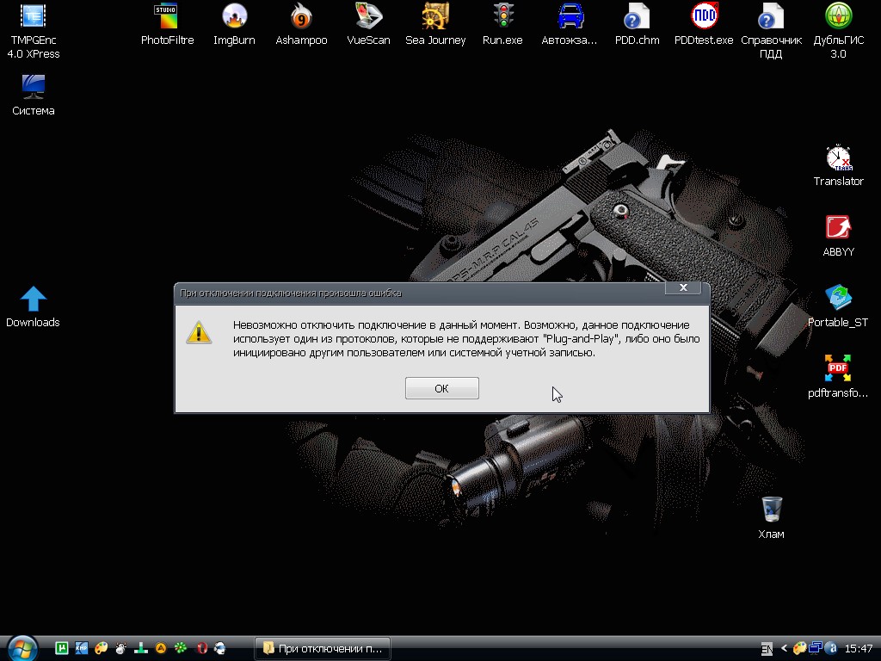This screenshot has width=881, height=661.
Task: Click OK in the error dialog
Action: [441, 388]
